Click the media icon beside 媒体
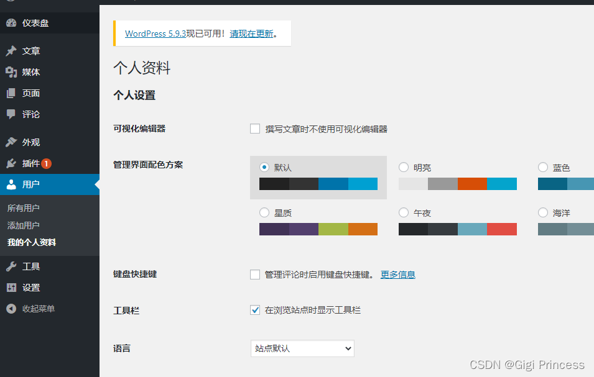Image resolution: width=594 pixels, height=377 pixels. point(11,72)
